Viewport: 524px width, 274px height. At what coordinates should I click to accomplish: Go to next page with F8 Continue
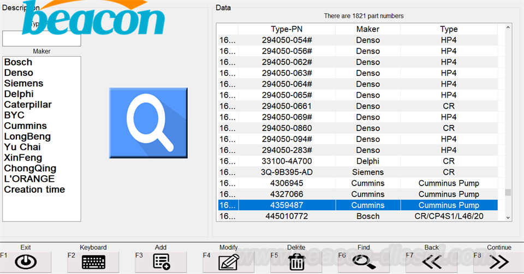(499, 262)
